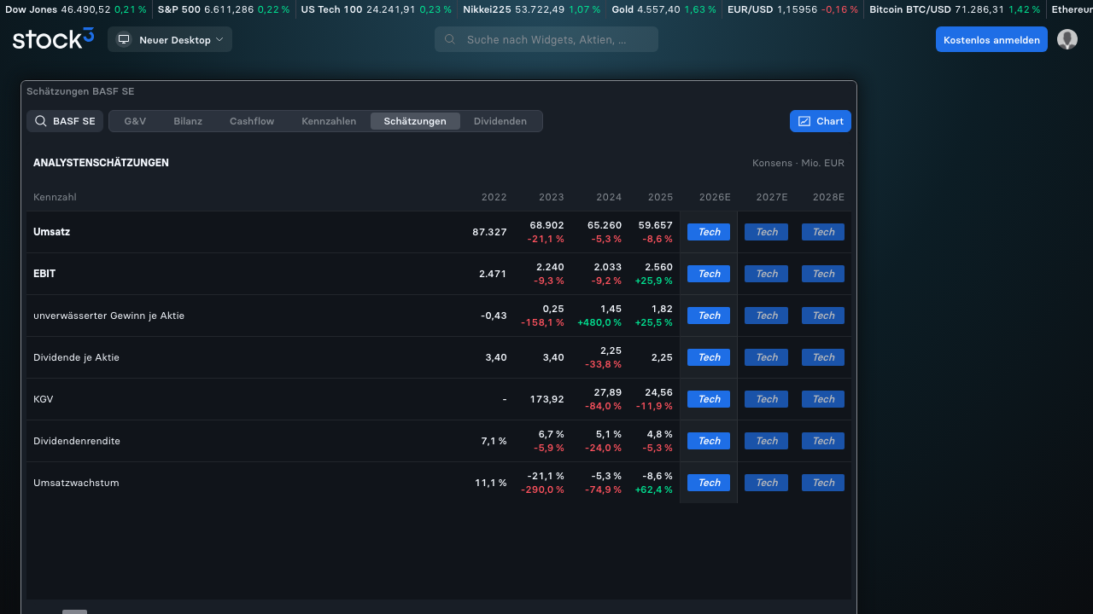Click the Dividendenrendite row label
This screenshot has width=1093, height=614.
tap(77, 441)
